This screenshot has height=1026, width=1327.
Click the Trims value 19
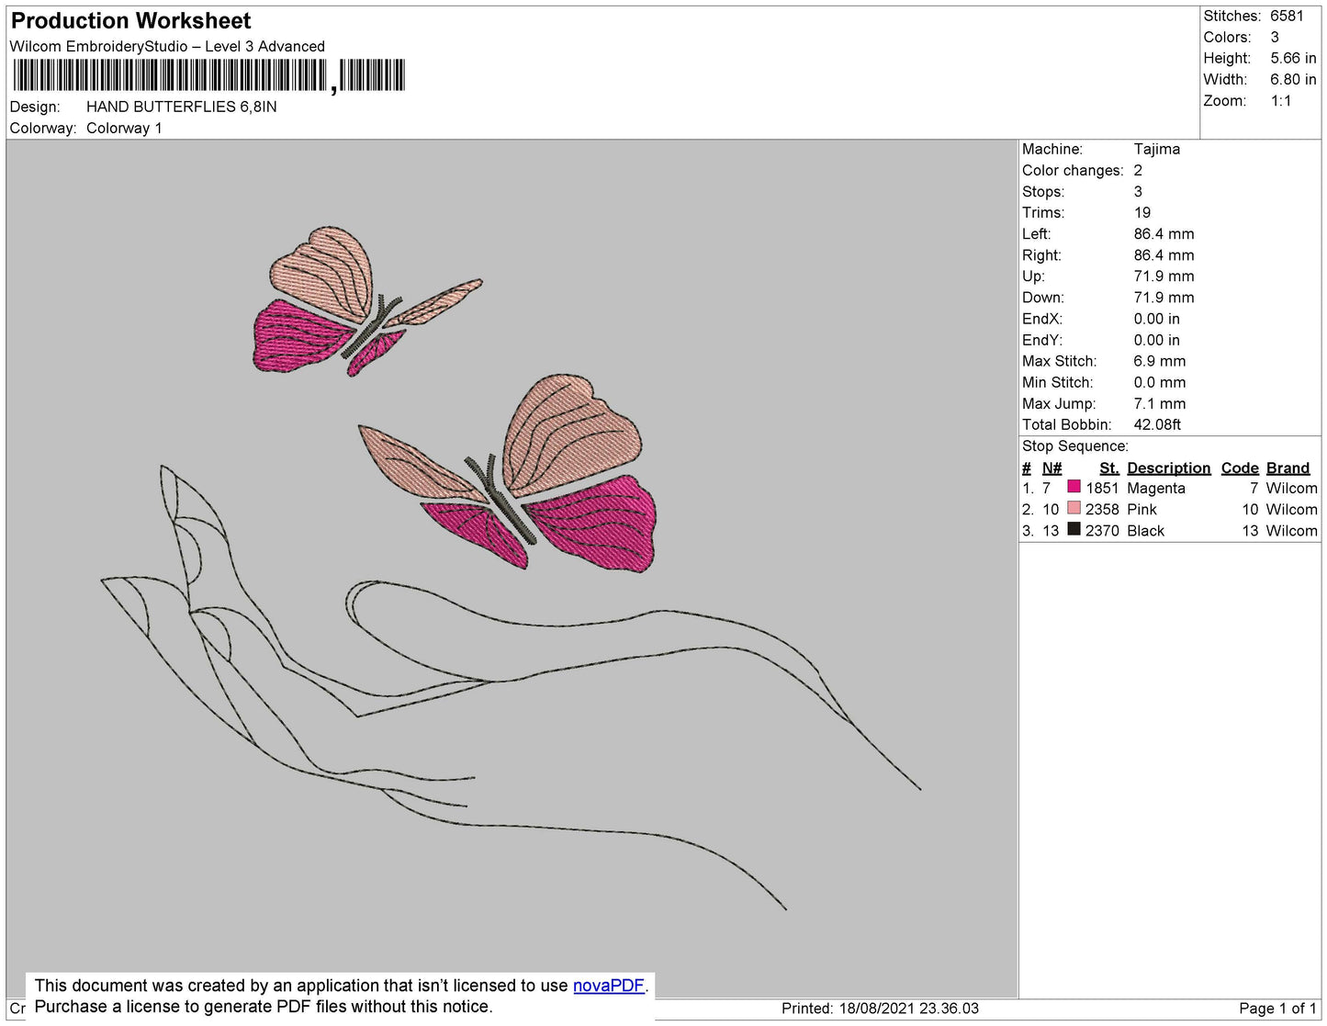1142,212
